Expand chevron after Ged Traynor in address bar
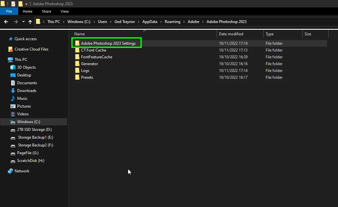The image size is (338, 207). 139,22
